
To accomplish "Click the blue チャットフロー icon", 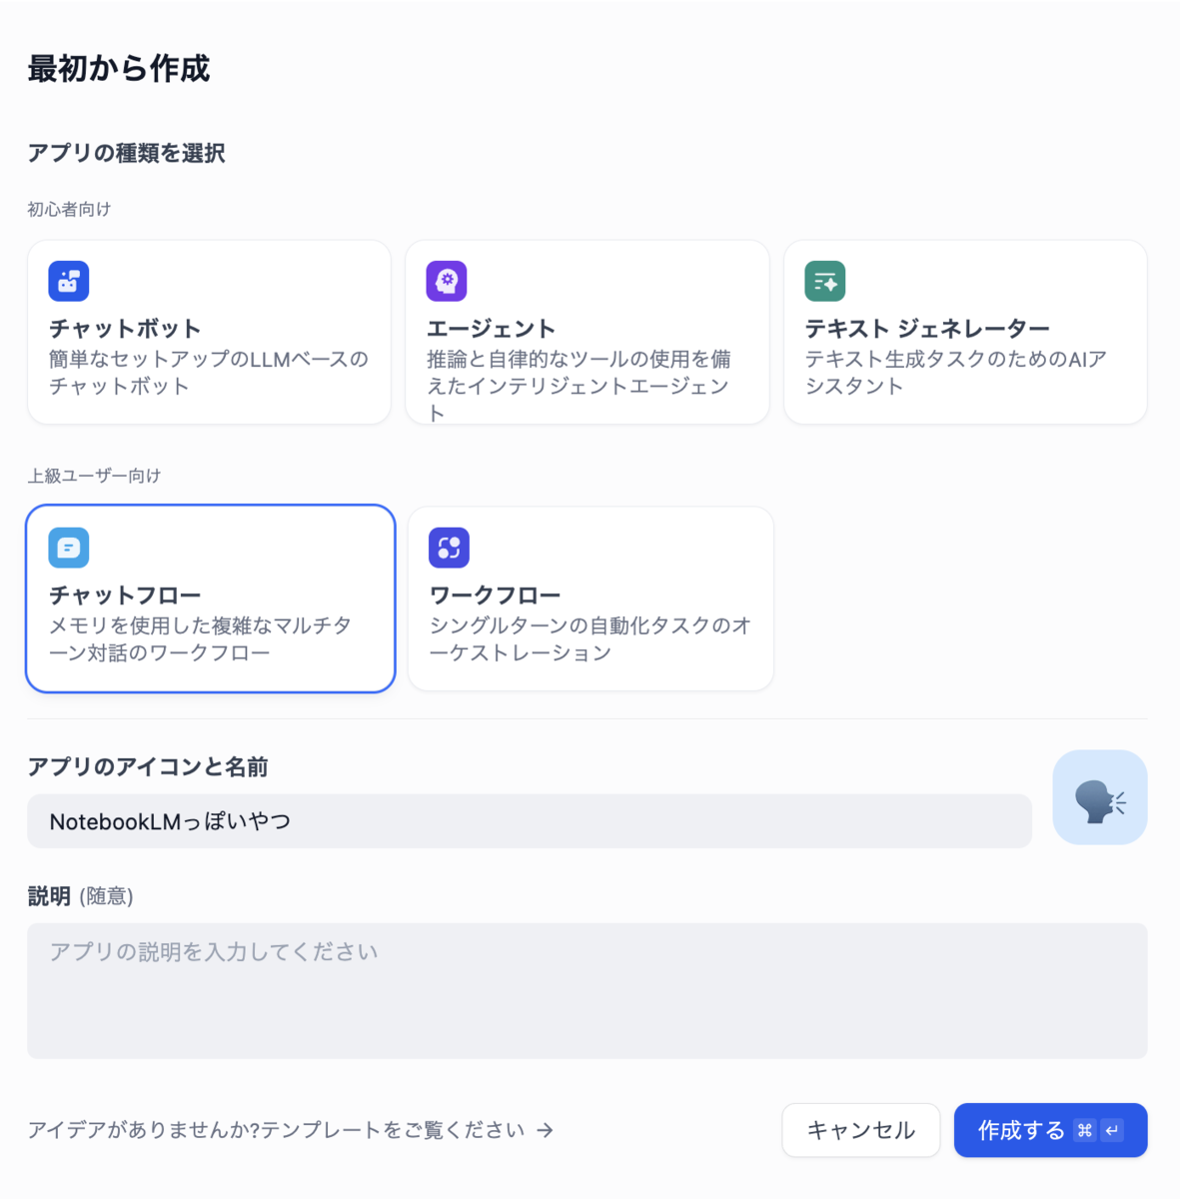I will 69,548.
